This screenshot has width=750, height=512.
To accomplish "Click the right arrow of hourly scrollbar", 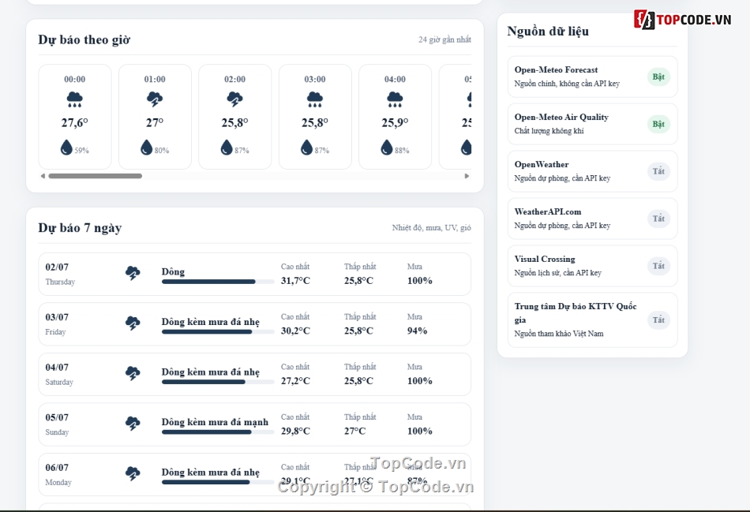I will point(467,176).
